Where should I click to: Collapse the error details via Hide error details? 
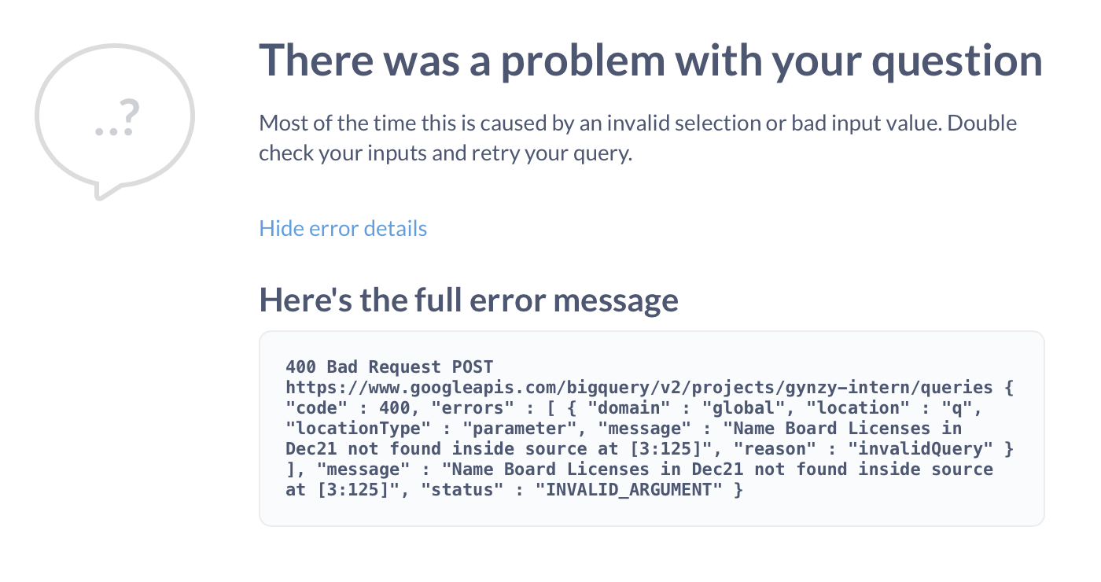coord(343,228)
